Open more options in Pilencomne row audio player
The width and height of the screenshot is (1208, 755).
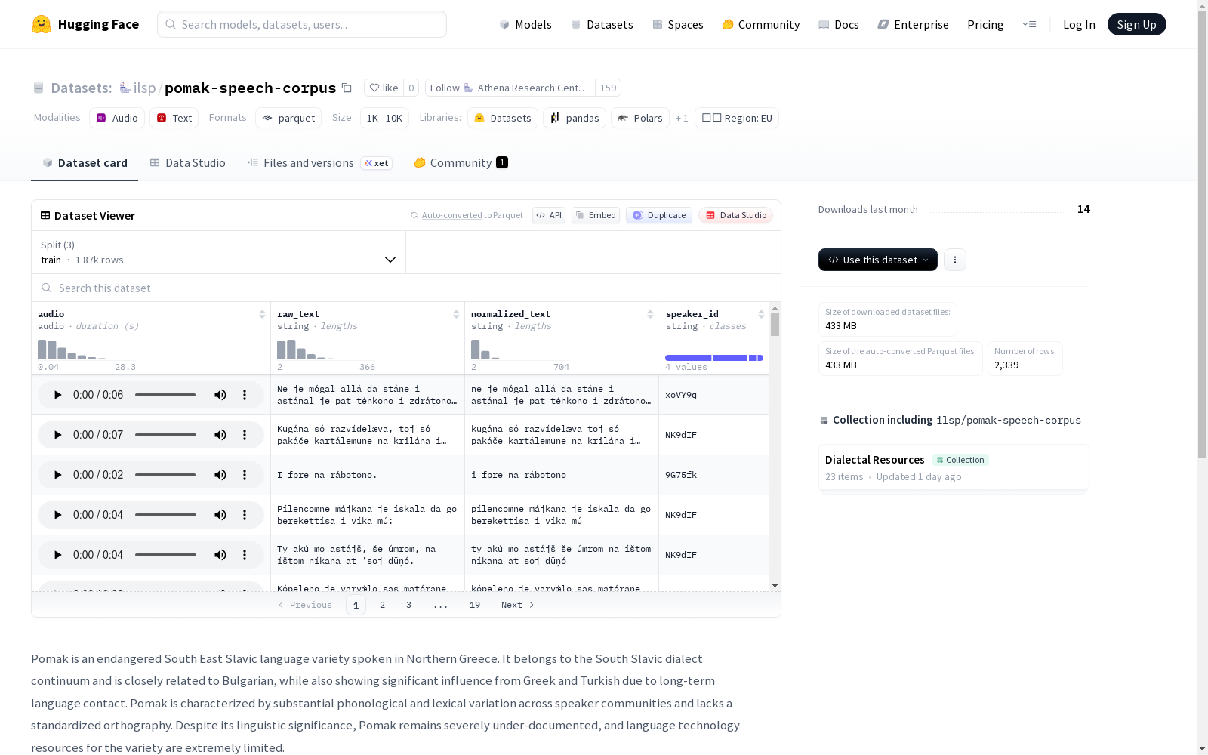tap(245, 515)
